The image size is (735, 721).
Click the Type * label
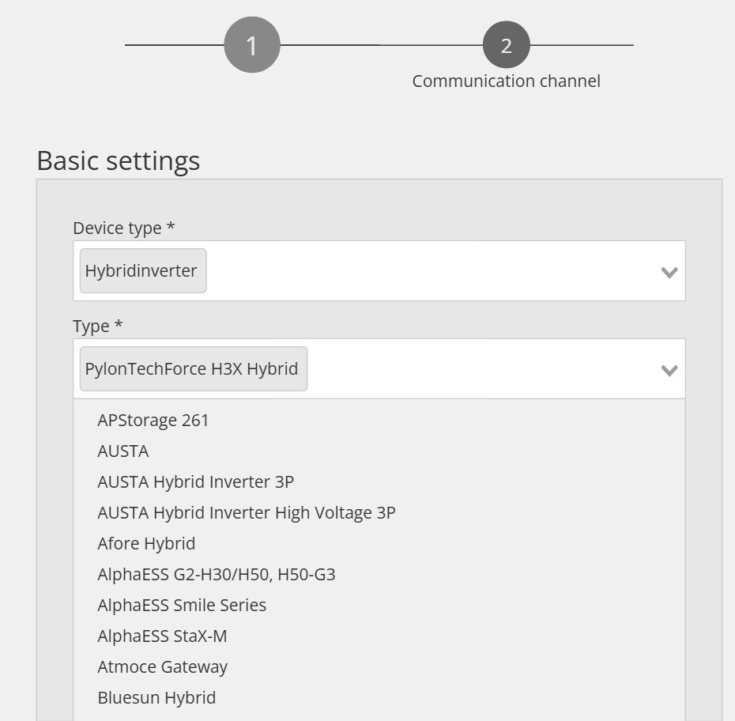(x=97, y=327)
